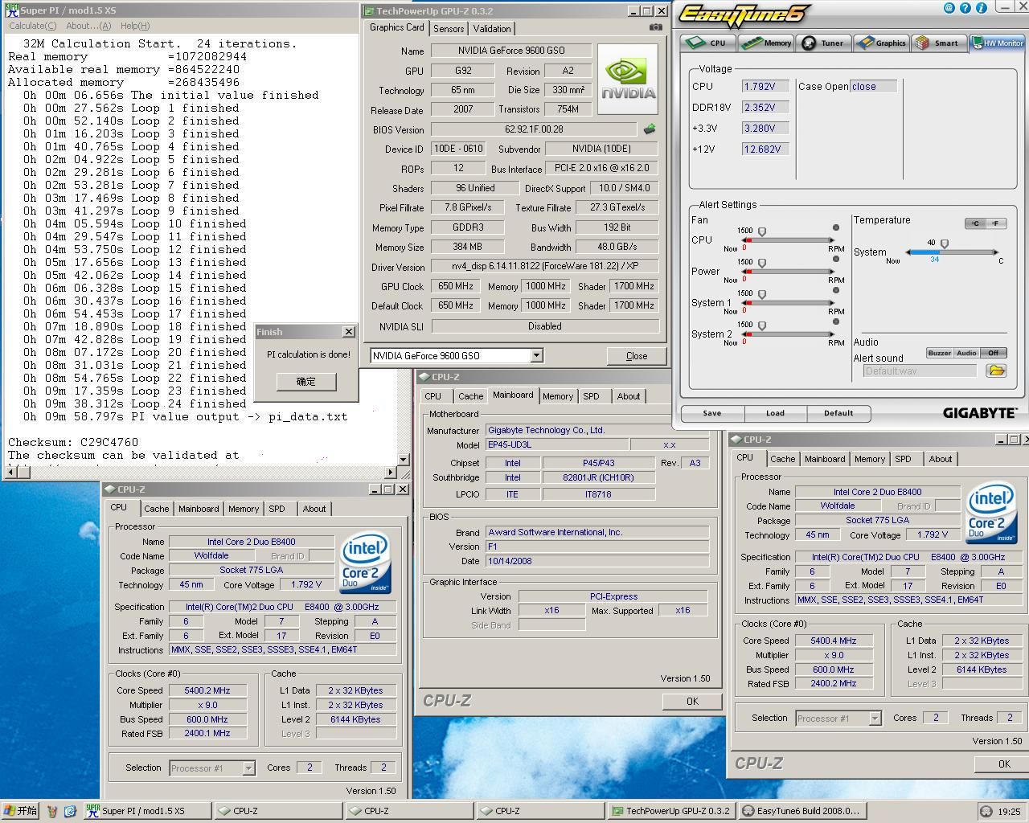Open the Calculate menu in Super PI

pos(33,26)
